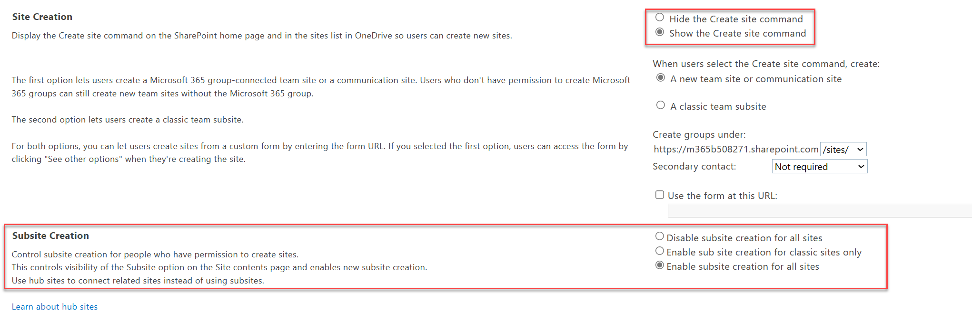Enable the 'Use the form at this URL' checkbox
The width and height of the screenshot is (972, 321).
pyautogui.click(x=660, y=195)
